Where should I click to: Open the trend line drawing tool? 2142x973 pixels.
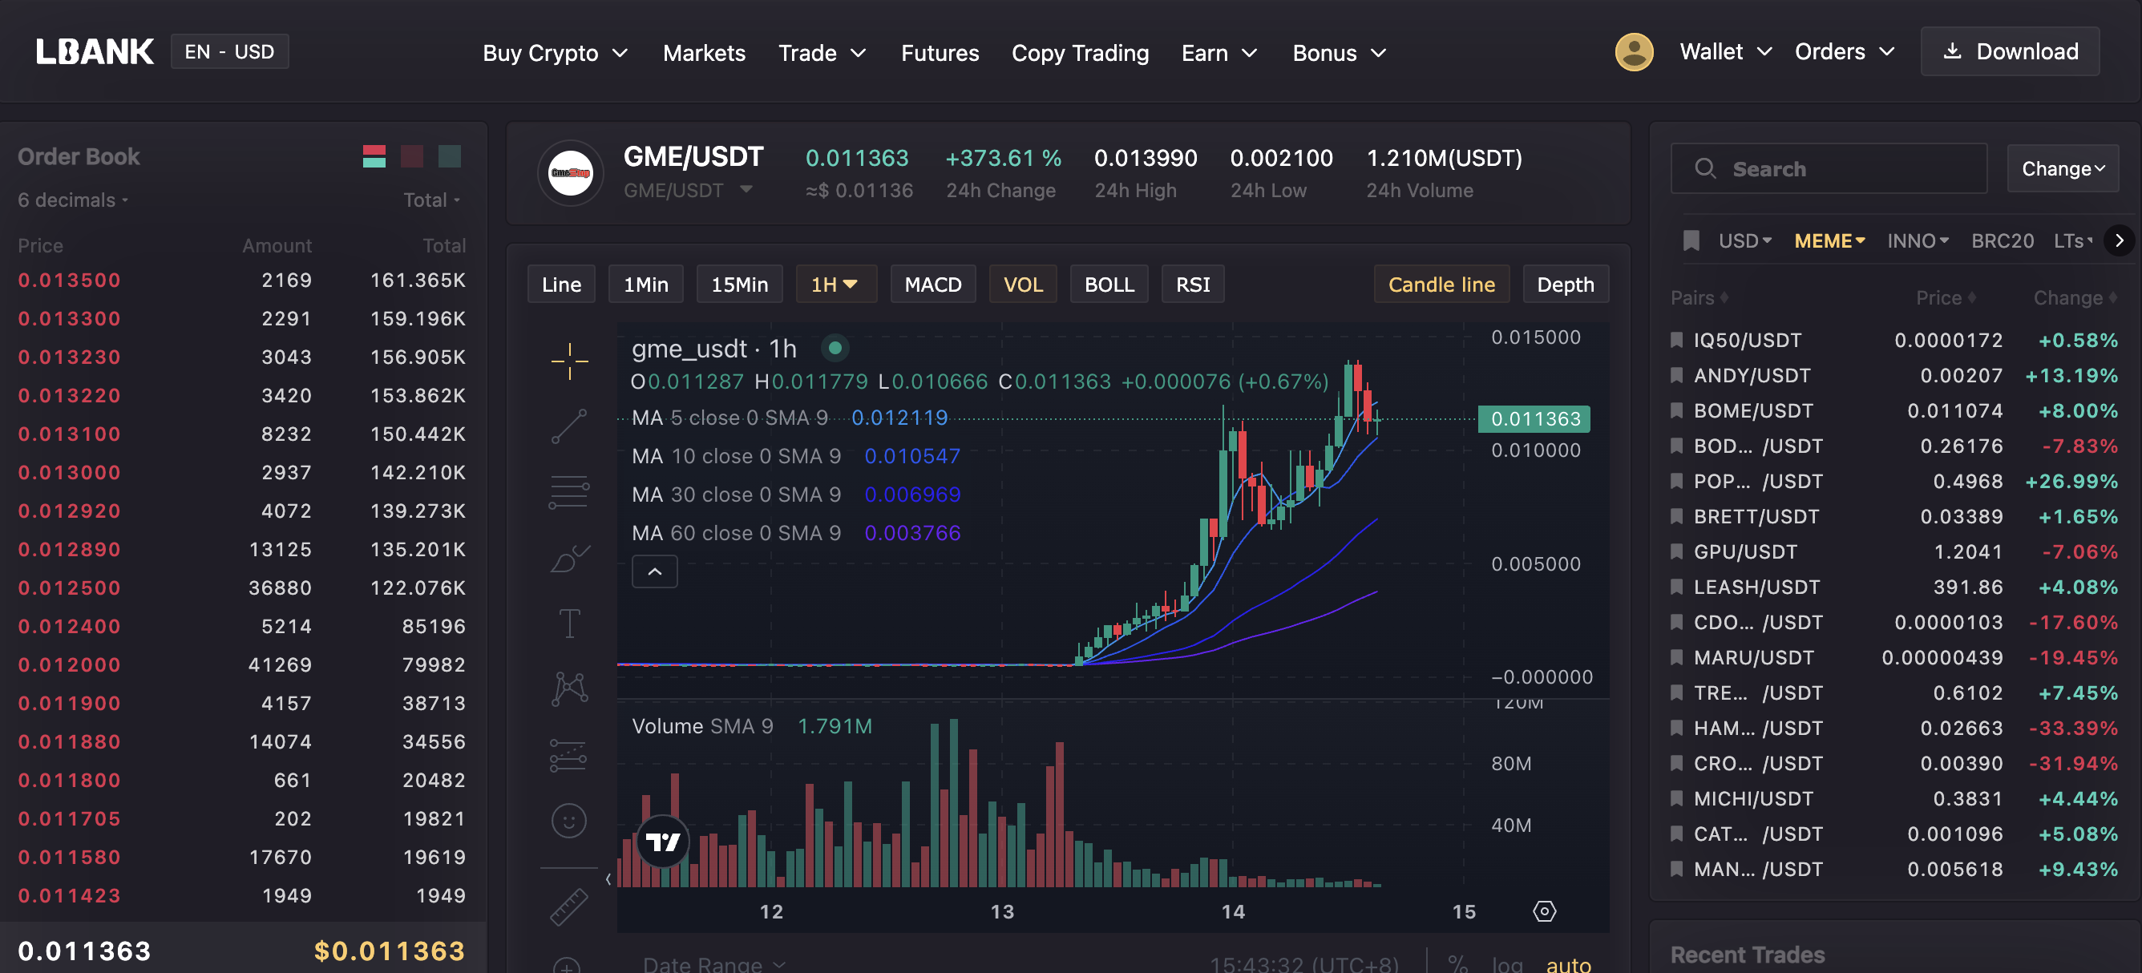tap(570, 426)
